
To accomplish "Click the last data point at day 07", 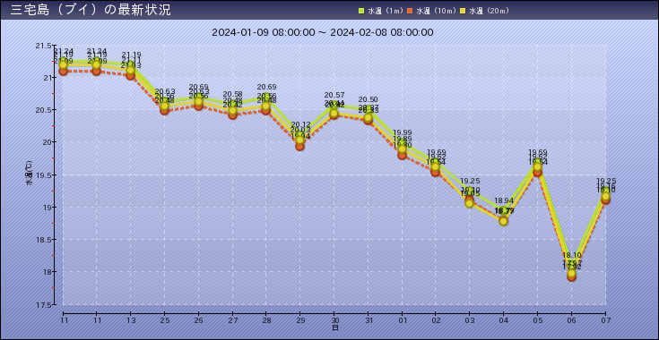I will 605,197.
